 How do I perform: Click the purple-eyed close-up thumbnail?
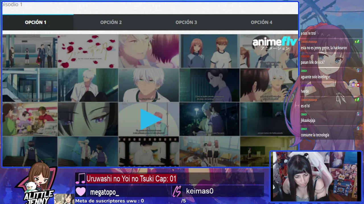click(x=88, y=119)
